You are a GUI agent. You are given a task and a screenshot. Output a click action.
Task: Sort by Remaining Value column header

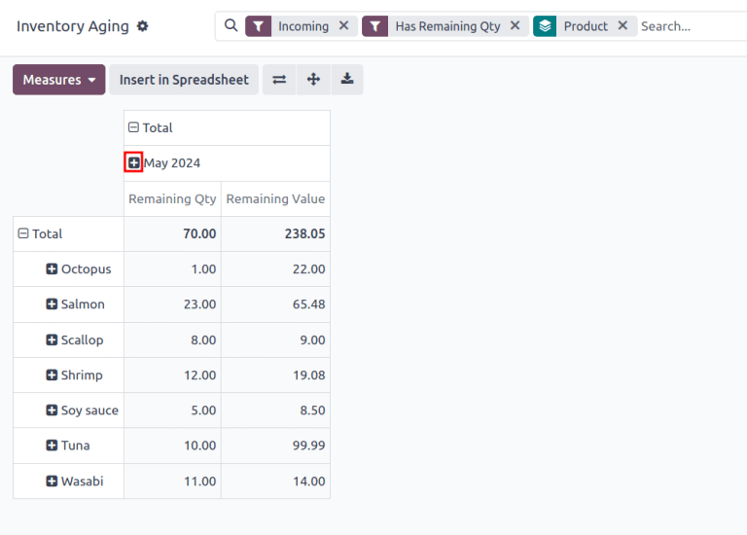point(275,198)
